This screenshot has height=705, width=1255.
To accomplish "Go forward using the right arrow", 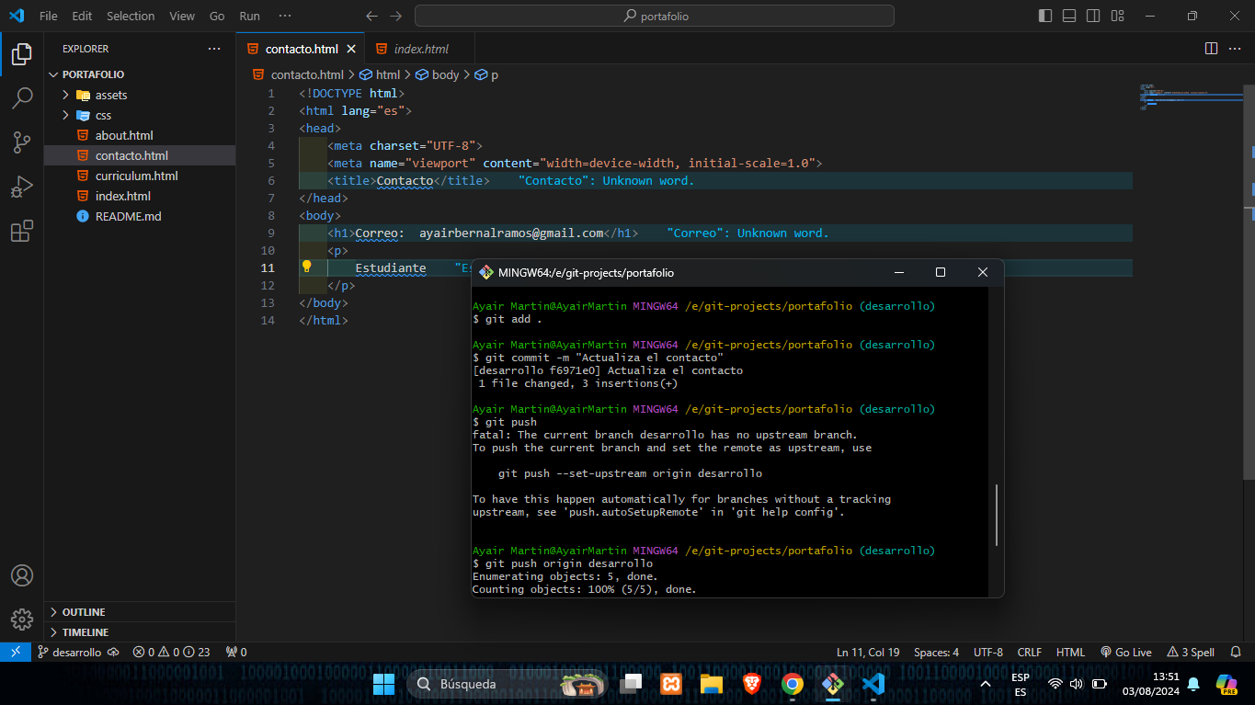I will (395, 16).
